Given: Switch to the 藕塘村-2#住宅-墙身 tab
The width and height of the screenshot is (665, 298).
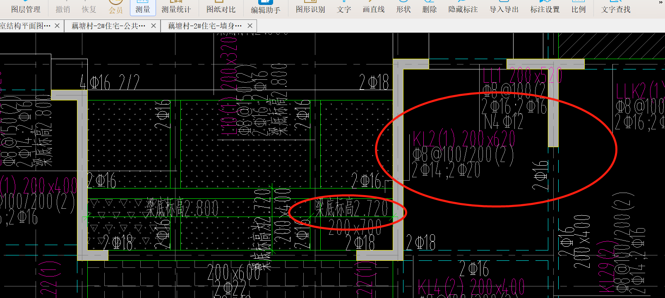Looking at the screenshot, I should pos(205,26).
